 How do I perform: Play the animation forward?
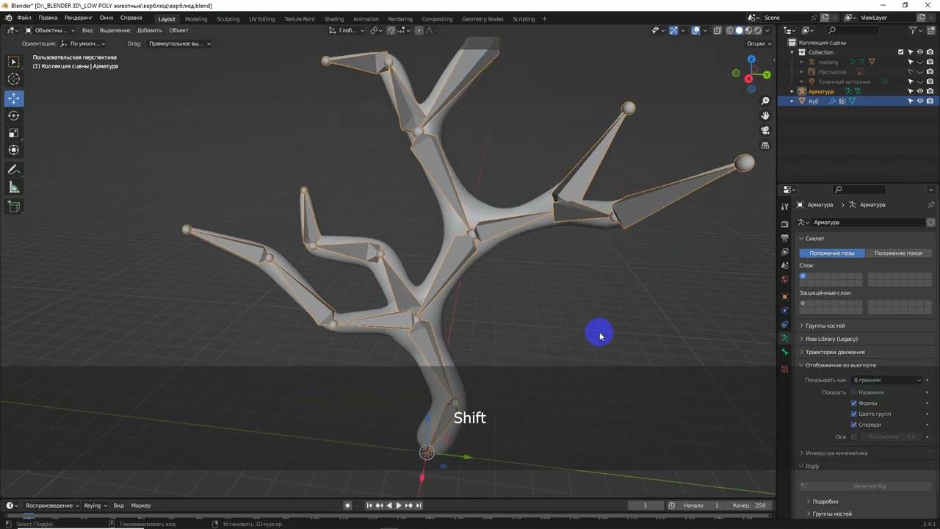399,505
